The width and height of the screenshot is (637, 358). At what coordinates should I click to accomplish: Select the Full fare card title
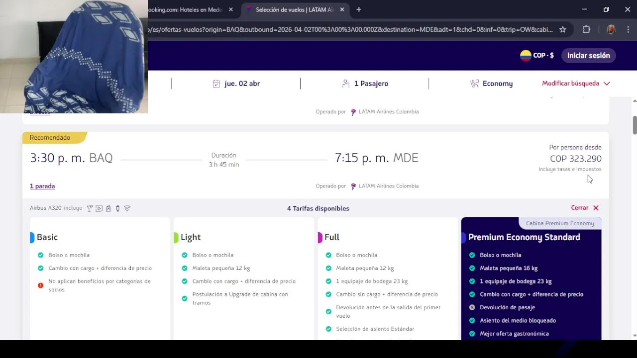332,237
